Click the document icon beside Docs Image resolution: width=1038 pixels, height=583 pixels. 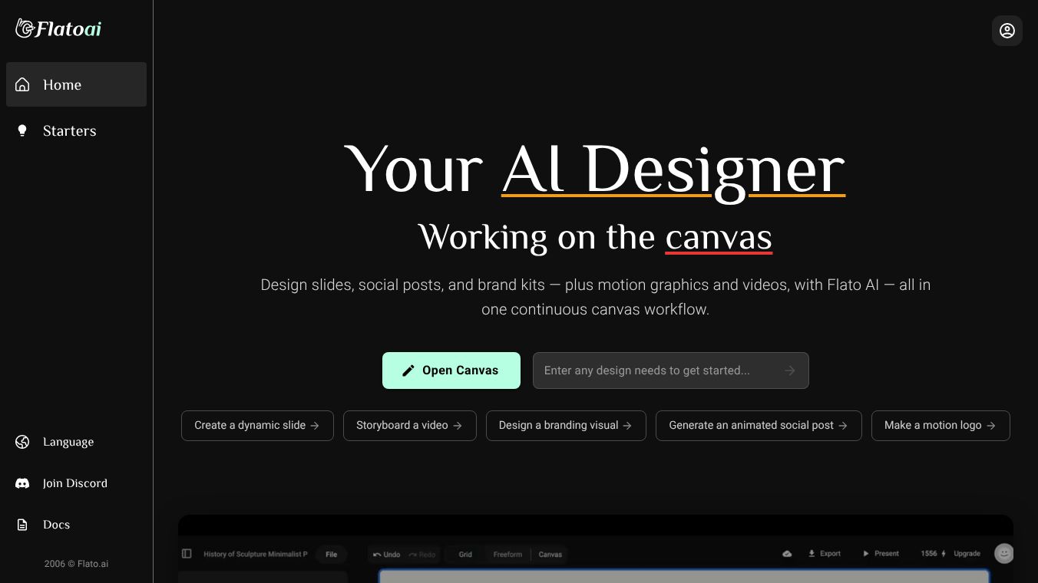[22, 525]
